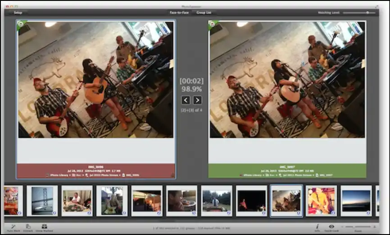Switch to Face-to-Face view tab
The image size is (390, 235).
point(180,13)
